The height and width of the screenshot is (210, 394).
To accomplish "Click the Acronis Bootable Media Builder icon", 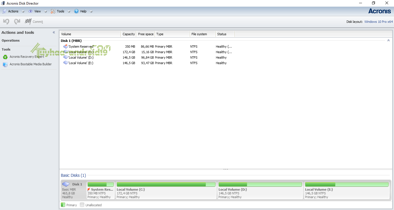I will tap(5, 64).
